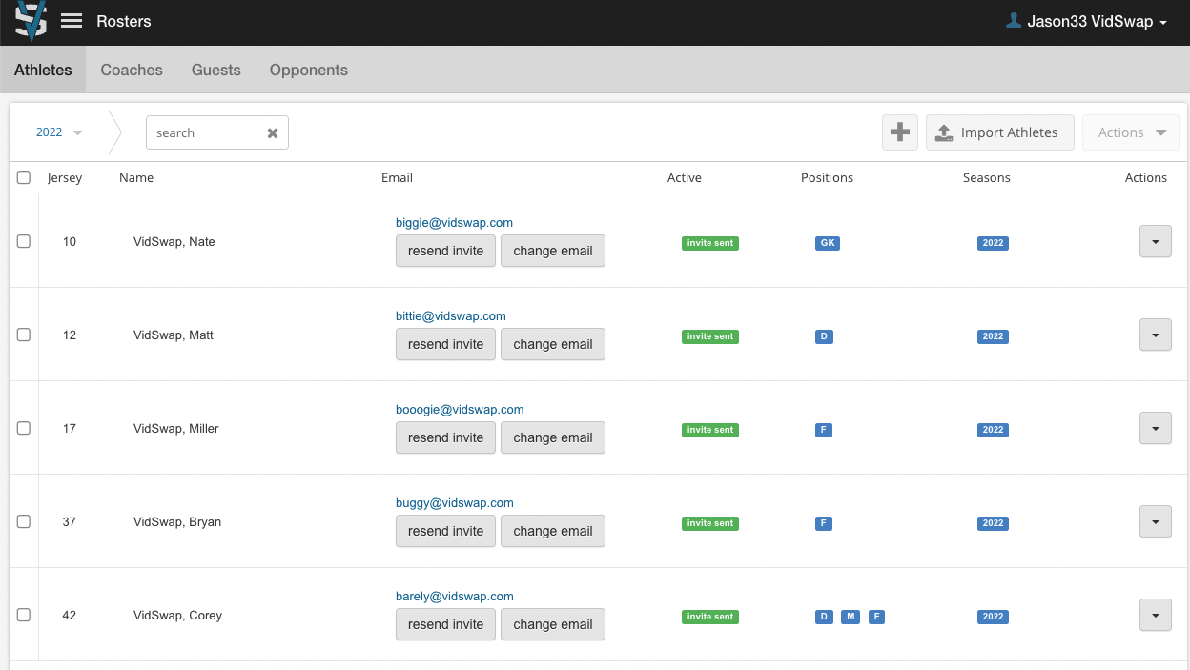Select checkbox for VidSwap, Nate
The height and width of the screenshot is (670, 1190).
(24, 242)
